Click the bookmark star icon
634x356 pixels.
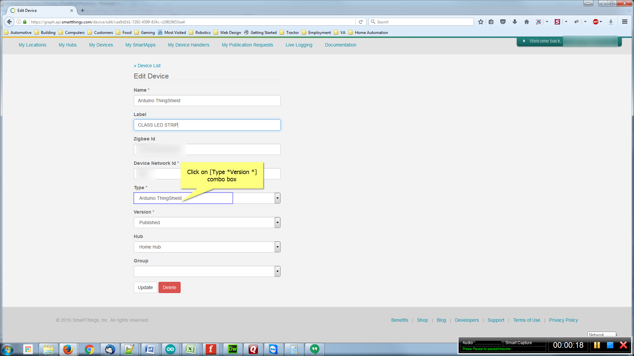481,22
